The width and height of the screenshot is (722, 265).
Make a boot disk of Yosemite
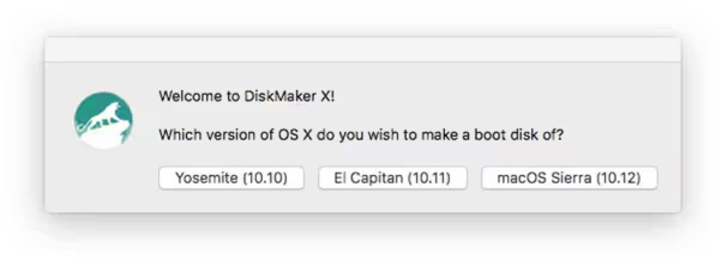231,178
